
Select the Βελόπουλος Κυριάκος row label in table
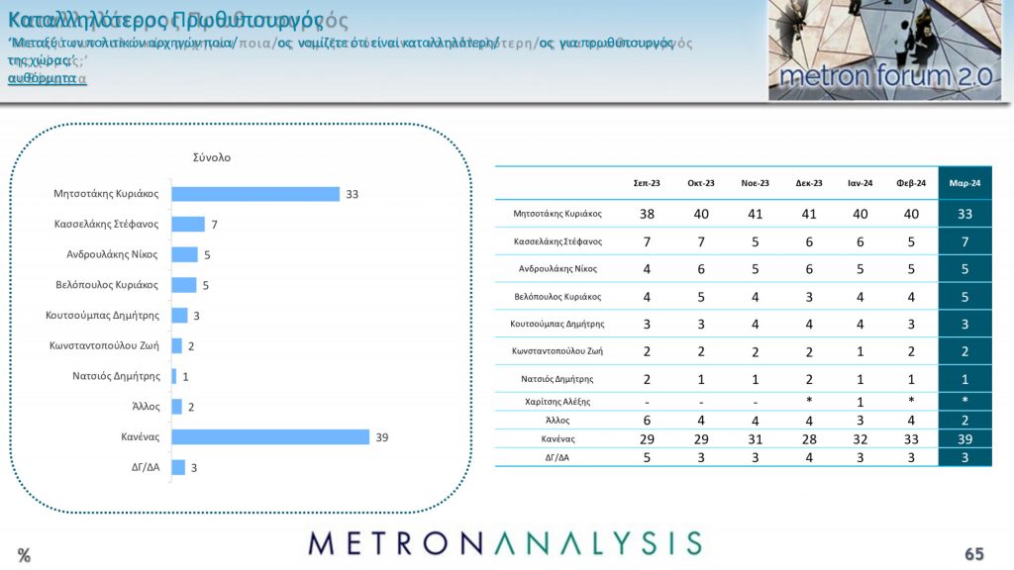click(557, 296)
